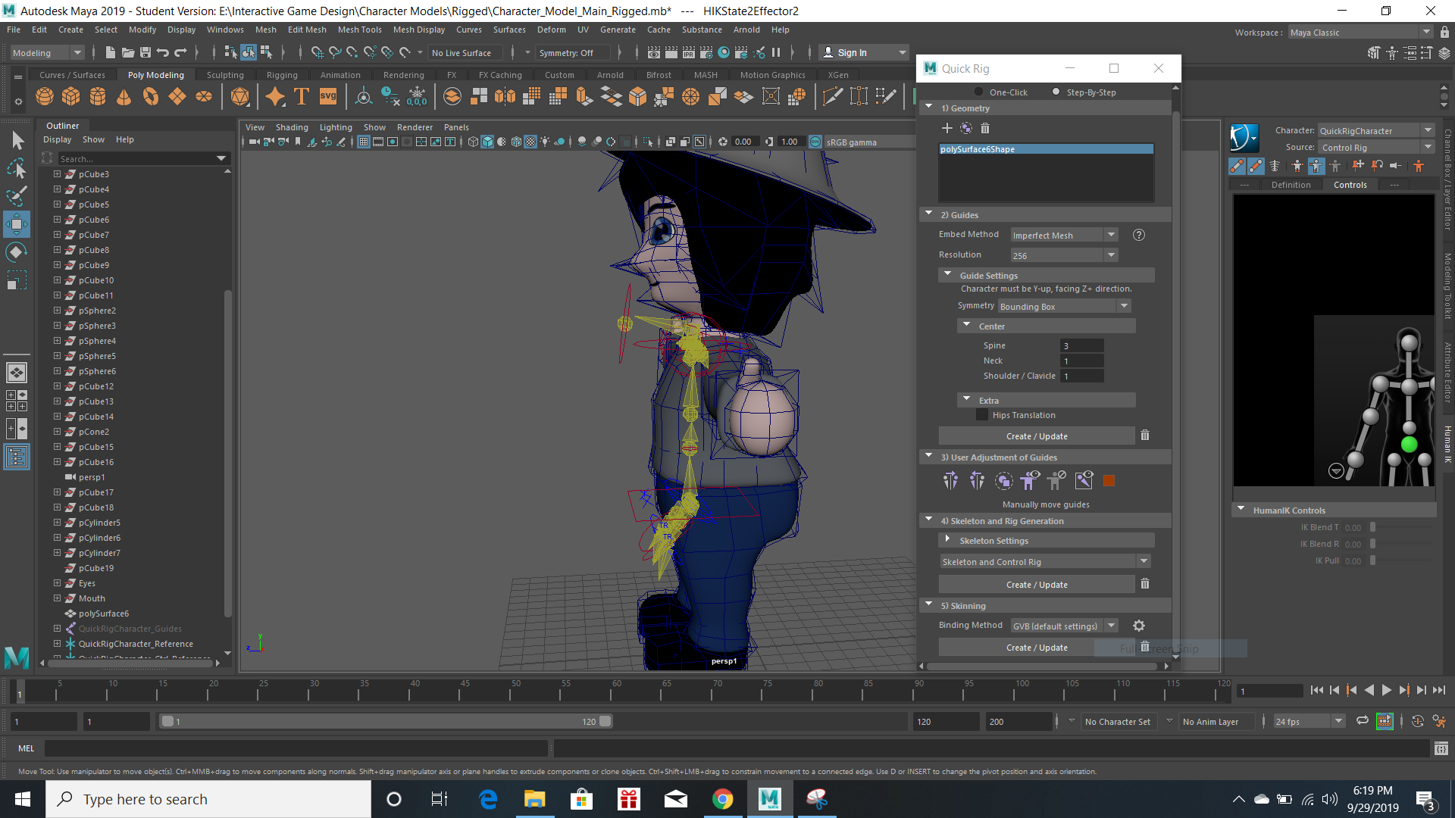This screenshot has width=1455, height=818.
Task: Toggle auto keyframe button
Action: tap(1417, 721)
